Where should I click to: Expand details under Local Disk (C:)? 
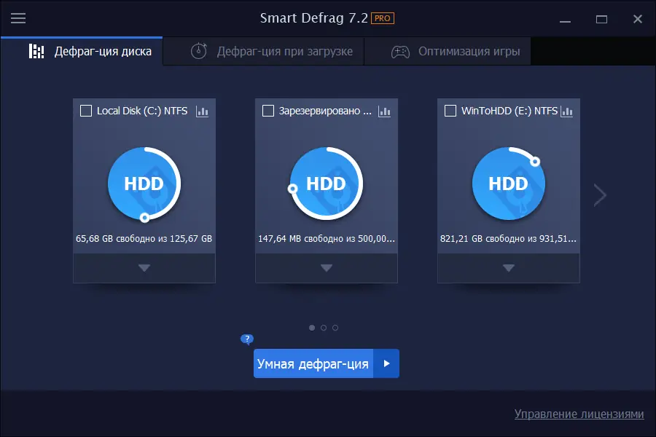pyautogui.click(x=144, y=268)
